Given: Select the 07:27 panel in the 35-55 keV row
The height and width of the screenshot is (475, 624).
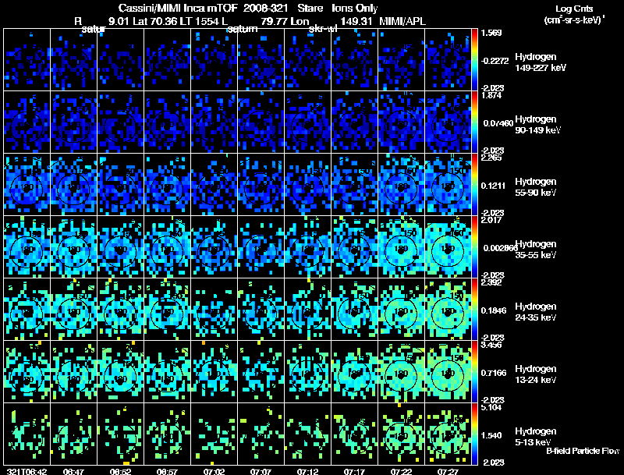Looking at the screenshot, I should [448, 247].
